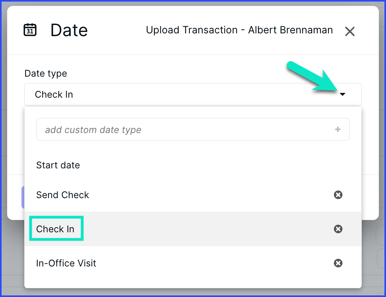Screen dimensions: 386x297
Task: Delete the Check In custom date type
Action: click(x=338, y=229)
